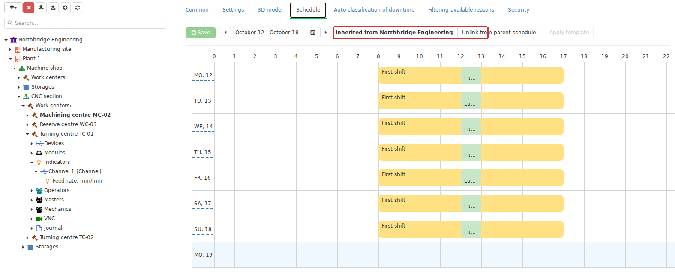This screenshot has width=675, height=272.
Task: Click the refresh tree icon
Action: pos(78,8)
